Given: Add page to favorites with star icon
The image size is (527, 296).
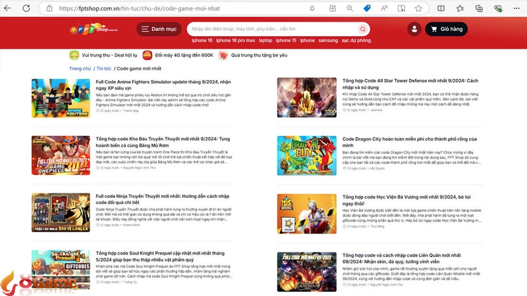Looking at the screenshot, I should coord(419,9).
